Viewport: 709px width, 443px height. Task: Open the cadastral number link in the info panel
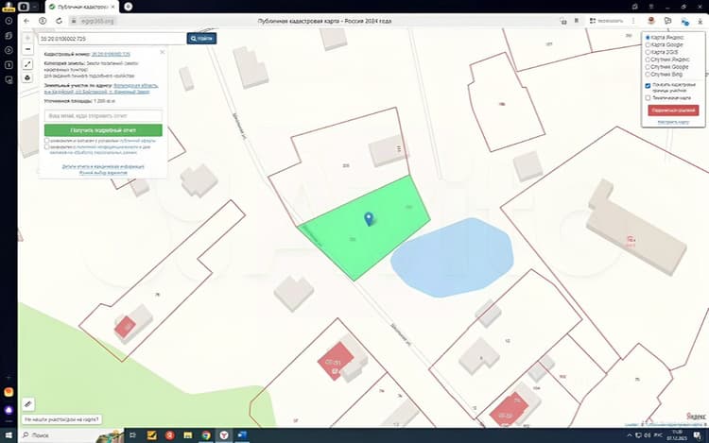(x=111, y=54)
